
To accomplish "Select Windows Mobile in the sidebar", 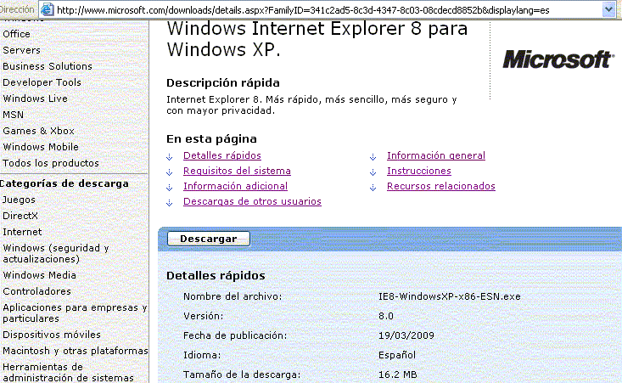I will click(x=41, y=147).
